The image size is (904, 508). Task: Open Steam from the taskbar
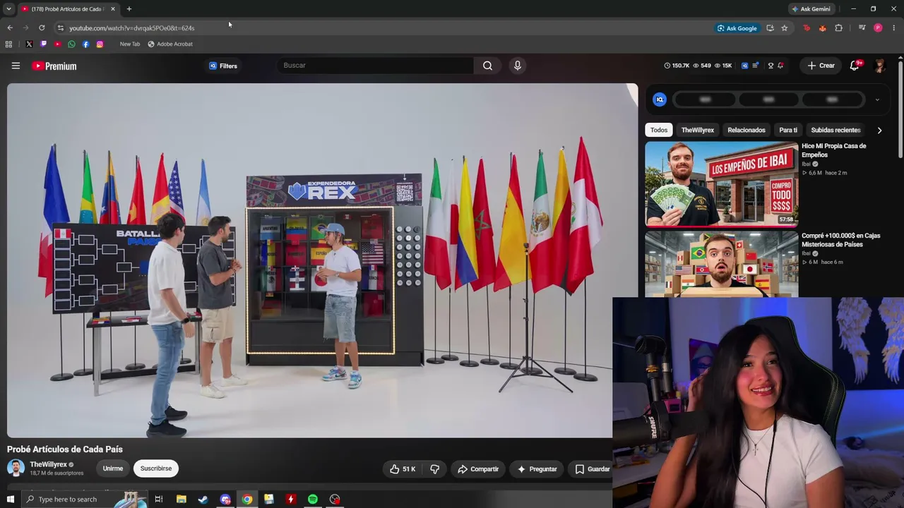point(203,500)
